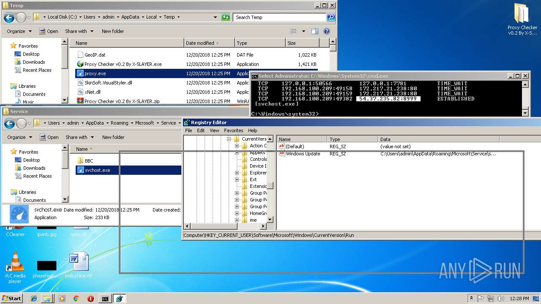Select (Default) registry value
The height and width of the screenshot is (304, 541).
click(x=295, y=147)
